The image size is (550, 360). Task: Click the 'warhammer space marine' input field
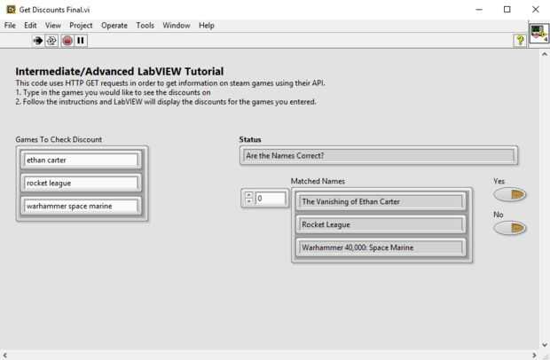point(81,206)
